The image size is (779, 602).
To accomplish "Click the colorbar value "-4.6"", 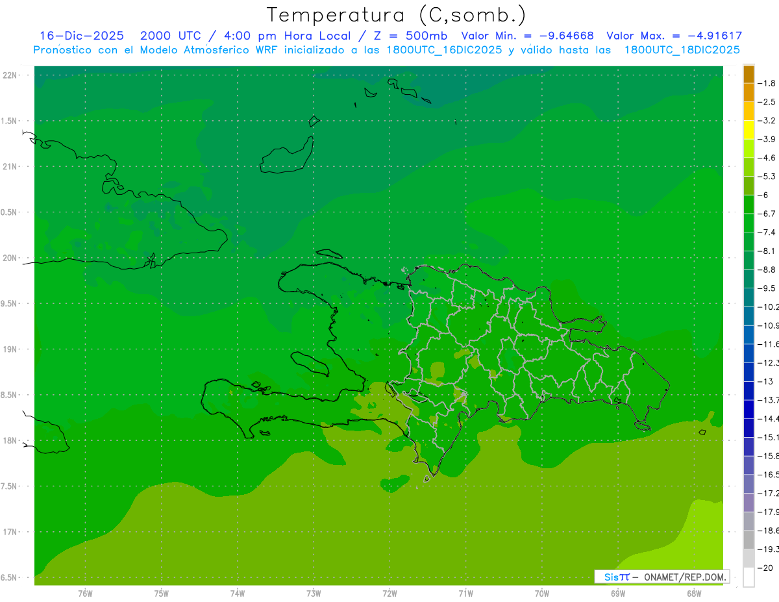I will [x=767, y=158].
